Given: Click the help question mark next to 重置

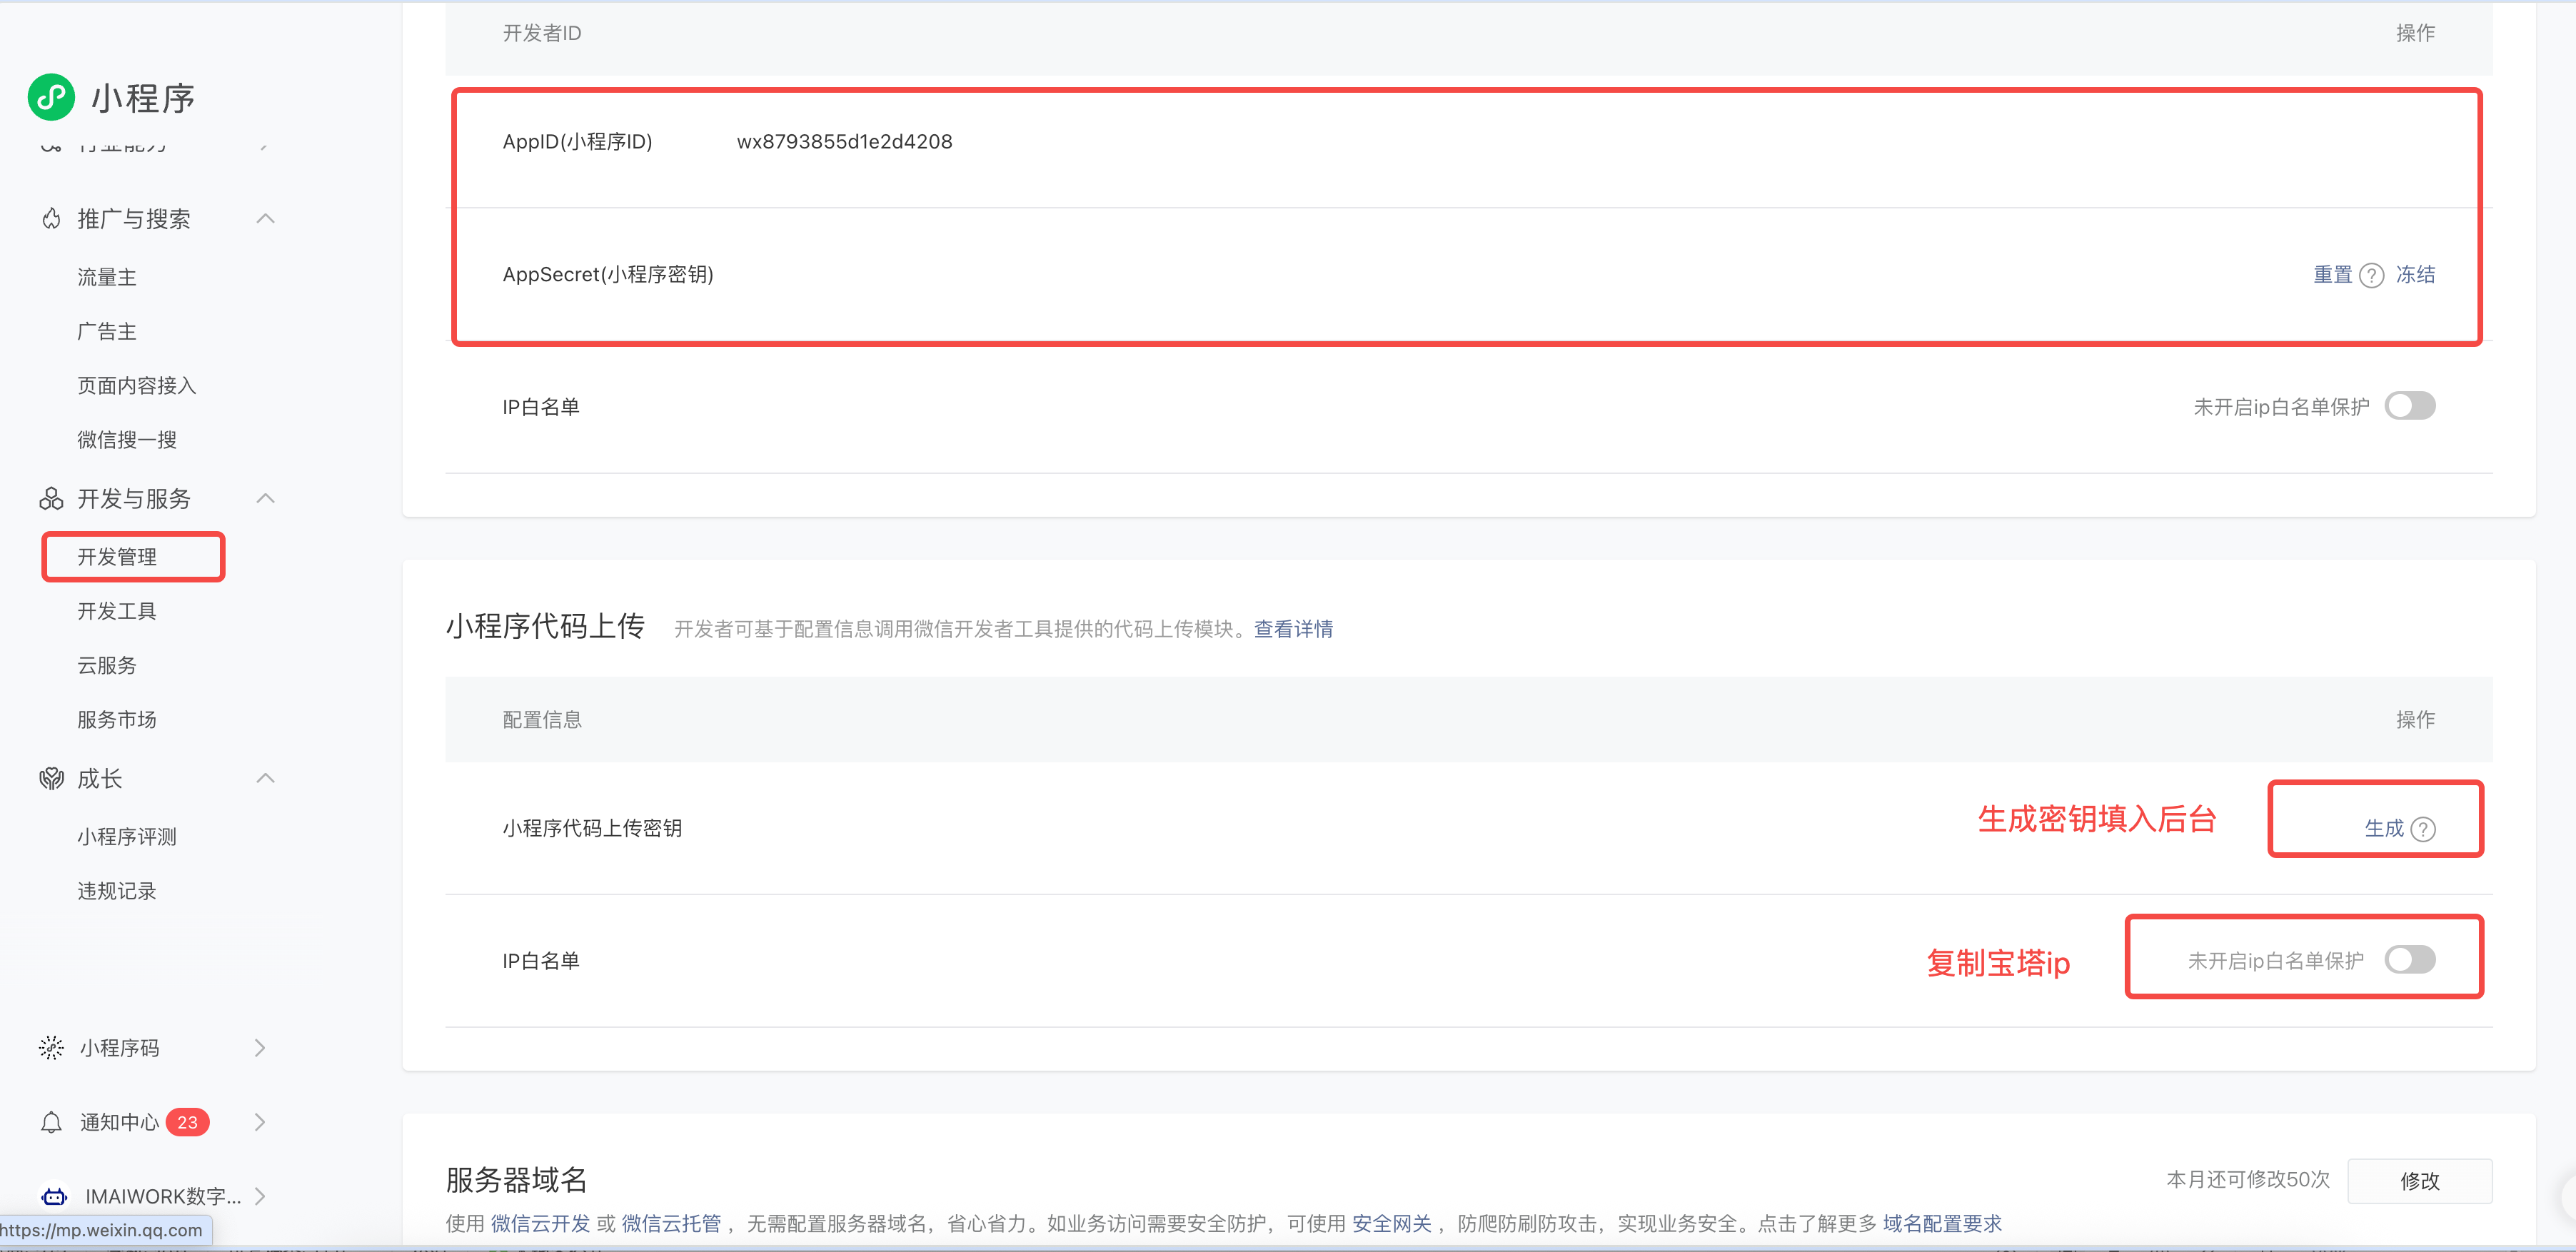Looking at the screenshot, I should coord(2371,275).
